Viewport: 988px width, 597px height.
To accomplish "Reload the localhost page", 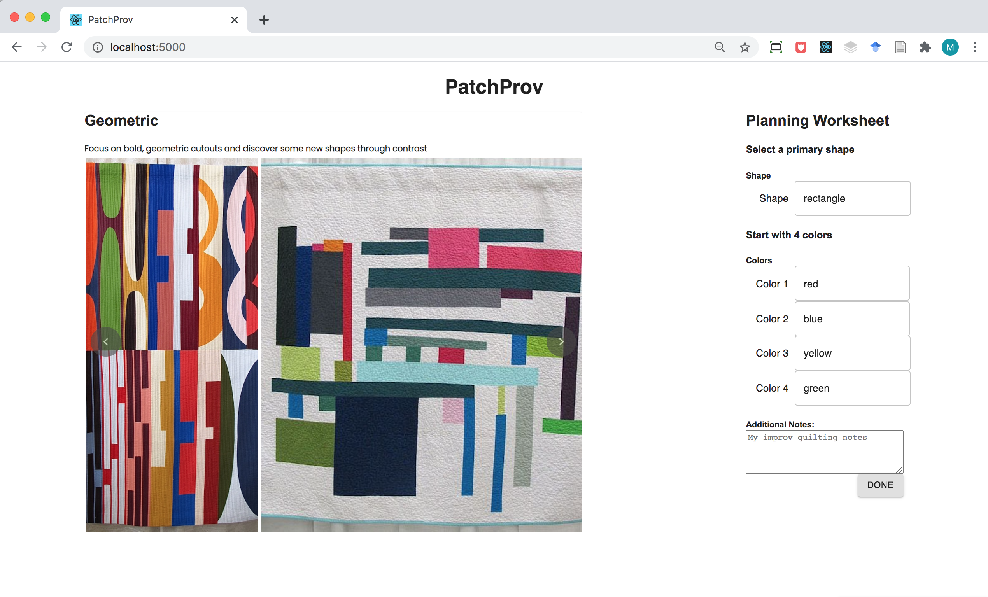I will [x=67, y=47].
